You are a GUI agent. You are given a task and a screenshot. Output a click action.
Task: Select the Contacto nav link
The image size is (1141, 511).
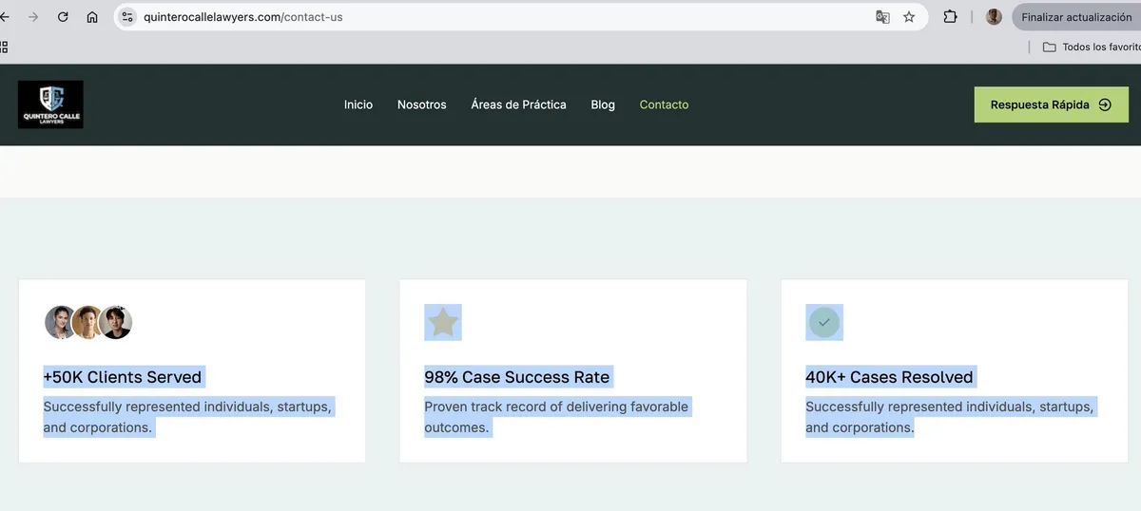[x=664, y=104]
